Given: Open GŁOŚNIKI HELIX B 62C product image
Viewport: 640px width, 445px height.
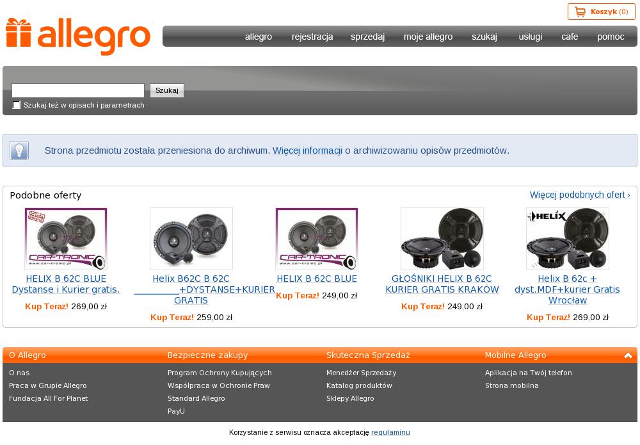Looking at the screenshot, I should tap(442, 239).
